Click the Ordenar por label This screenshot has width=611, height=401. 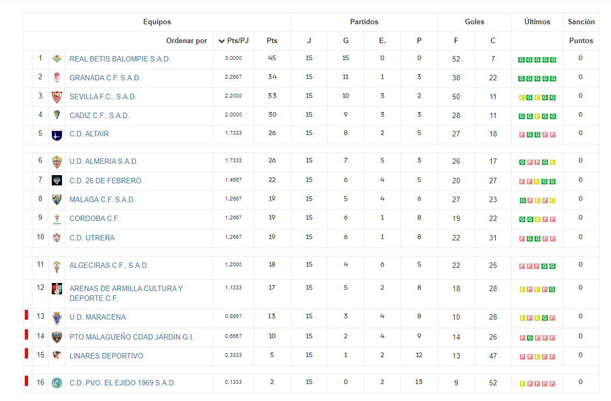pos(187,40)
